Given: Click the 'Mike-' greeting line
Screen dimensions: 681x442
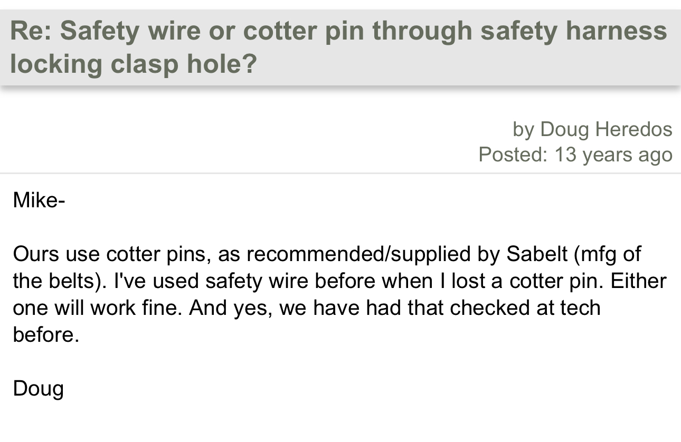Looking at the screenshot, I should pos(39,200).
